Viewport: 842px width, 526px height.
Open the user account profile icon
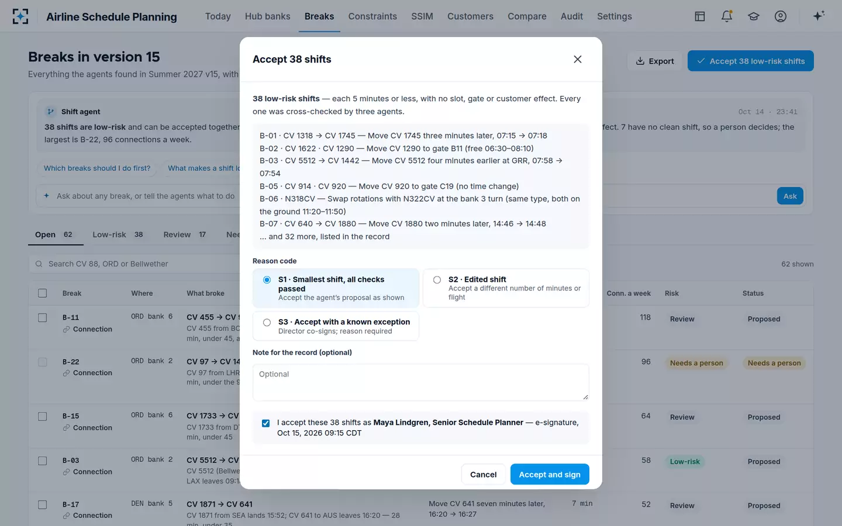781,16
